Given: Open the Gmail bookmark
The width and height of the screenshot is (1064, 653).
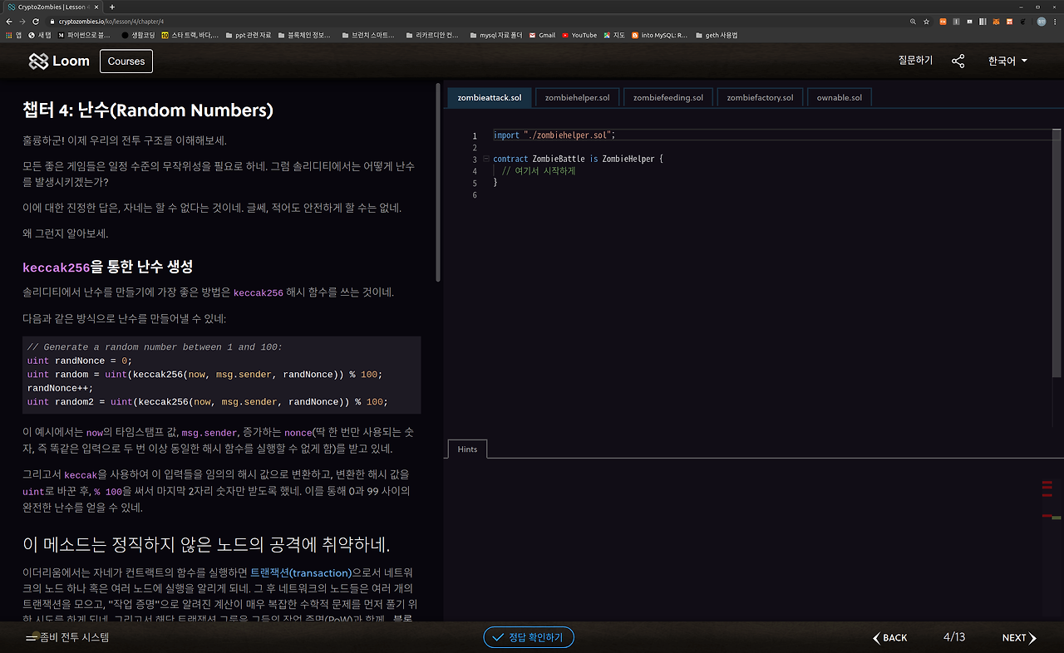Looking at the screenshot, I should pos(542,36).
